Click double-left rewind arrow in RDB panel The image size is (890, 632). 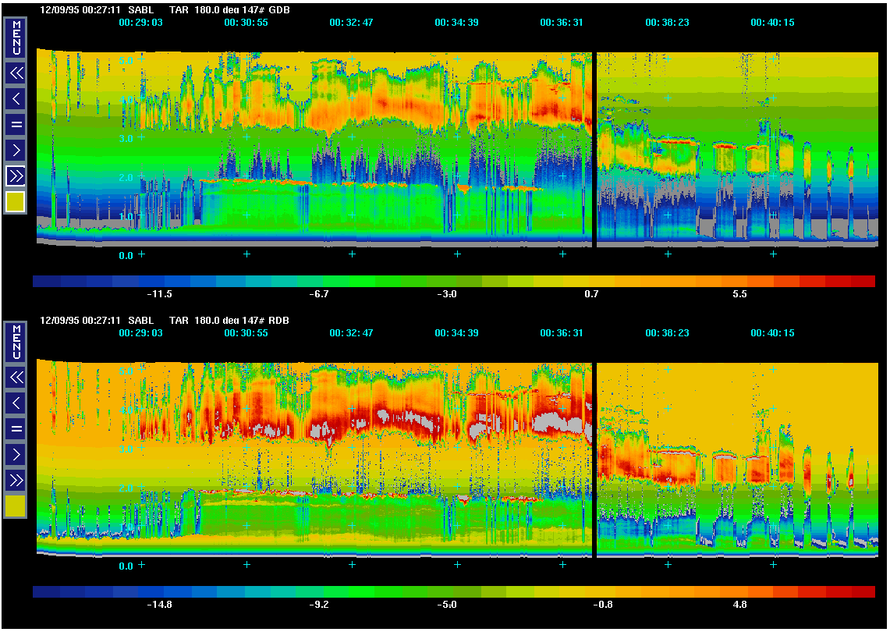pos(16,378)
